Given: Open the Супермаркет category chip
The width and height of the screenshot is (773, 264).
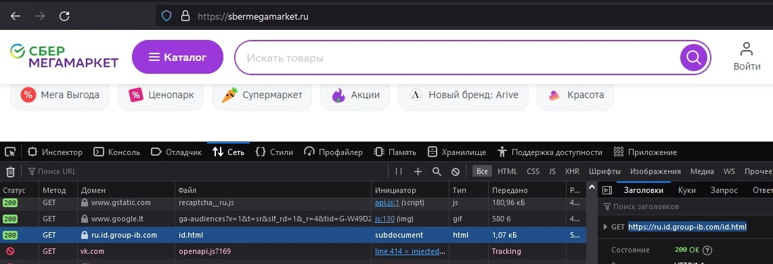Looking at the screenshot, I should coord(262,95).
